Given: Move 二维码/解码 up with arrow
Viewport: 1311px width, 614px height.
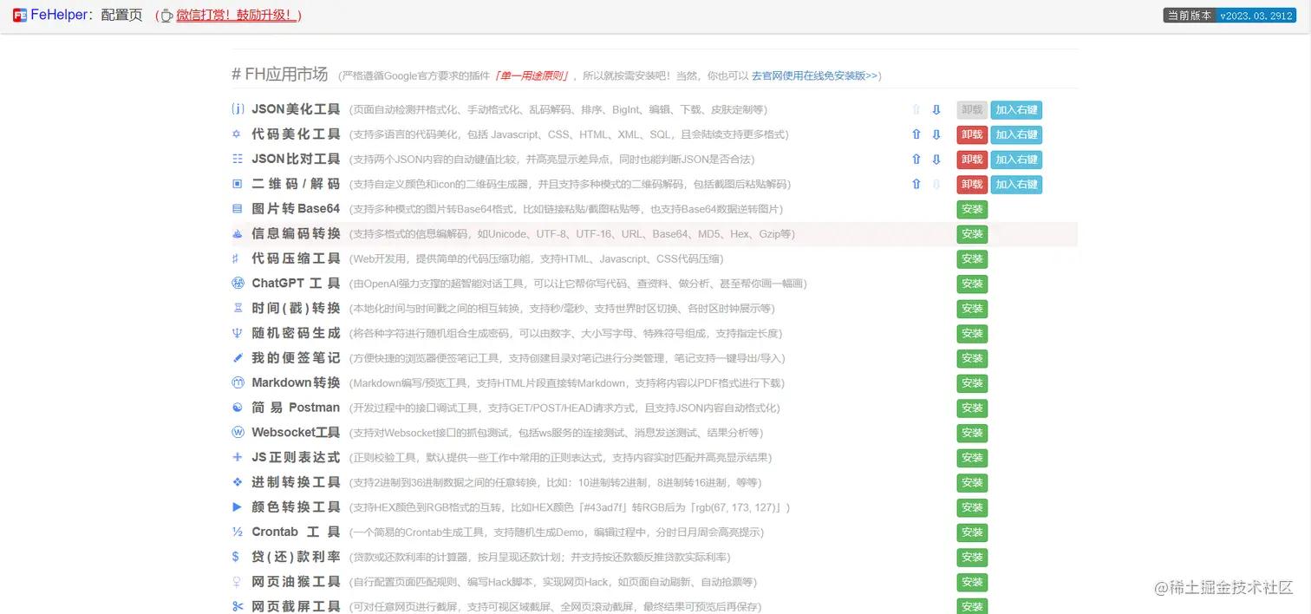Looking at the screenshot, I should tap(916, 184).
